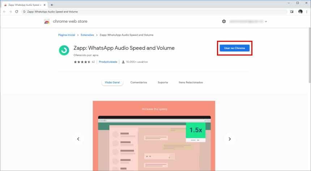311x171 pixels.
Task: Click the user count person icon
Action: pyautogui.click(x=123, y=62)
